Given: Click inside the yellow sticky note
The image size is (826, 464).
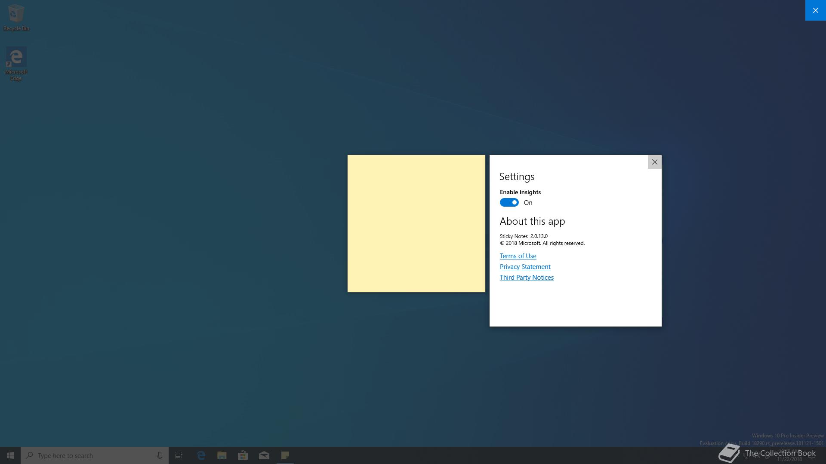Looking at the screenshot, I should coord(416,223).
